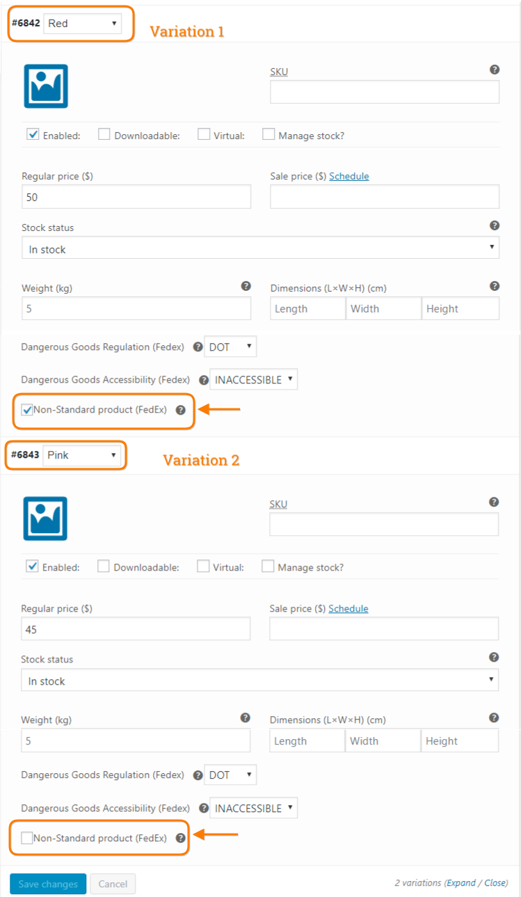521x897 pixels.
Task: Click the Cancel button
Action: pyautogui.click(x=113, y=884)
